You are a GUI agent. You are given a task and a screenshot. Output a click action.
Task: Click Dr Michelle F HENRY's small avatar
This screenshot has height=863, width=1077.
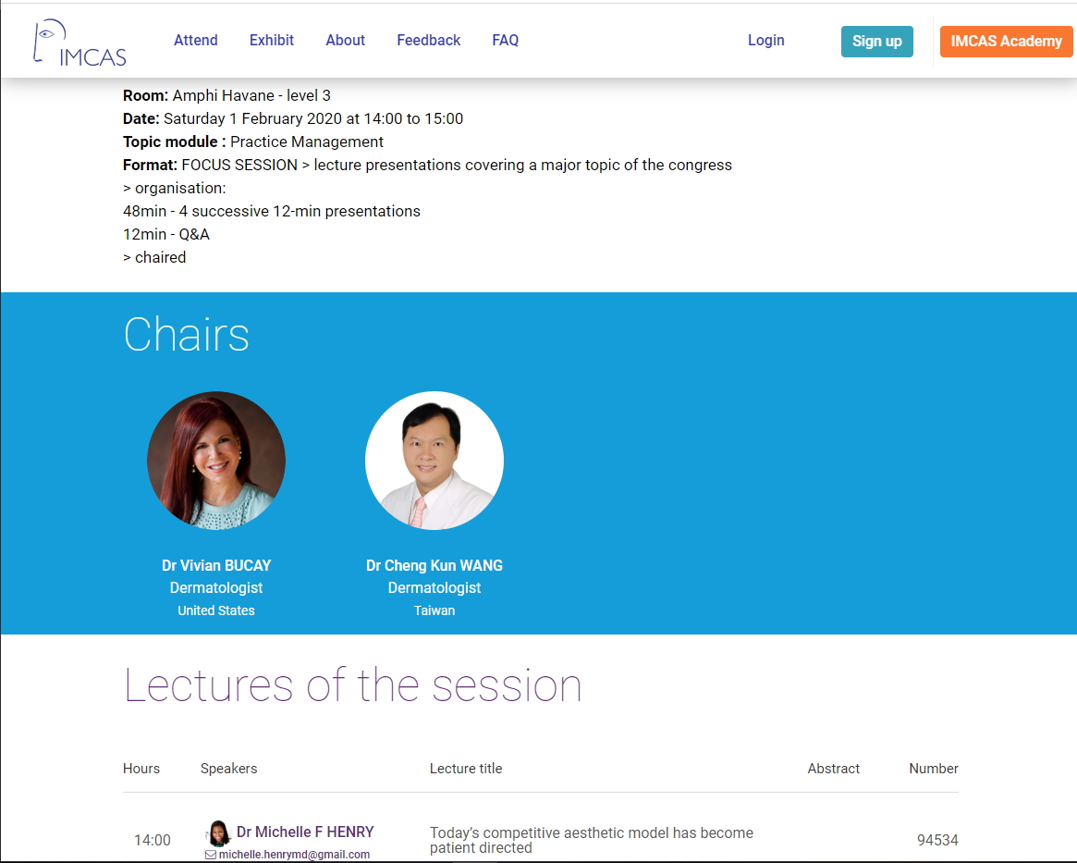pyautogui.click(x=218, y=832)
